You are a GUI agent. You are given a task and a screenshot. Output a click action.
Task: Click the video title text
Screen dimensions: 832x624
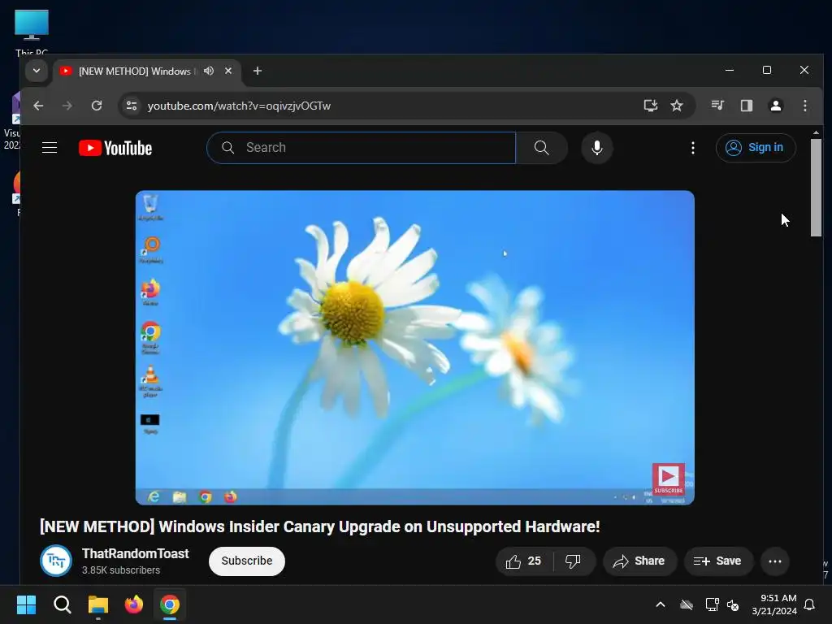coord(320,526)
